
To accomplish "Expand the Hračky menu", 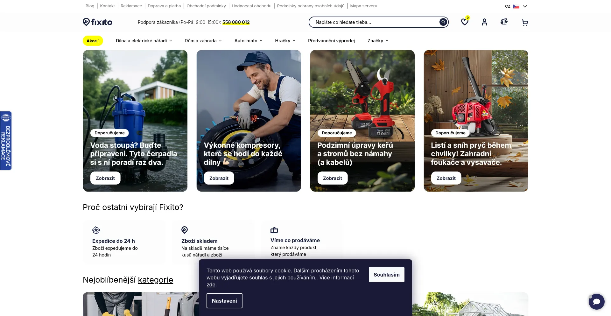I will point(285,41).
